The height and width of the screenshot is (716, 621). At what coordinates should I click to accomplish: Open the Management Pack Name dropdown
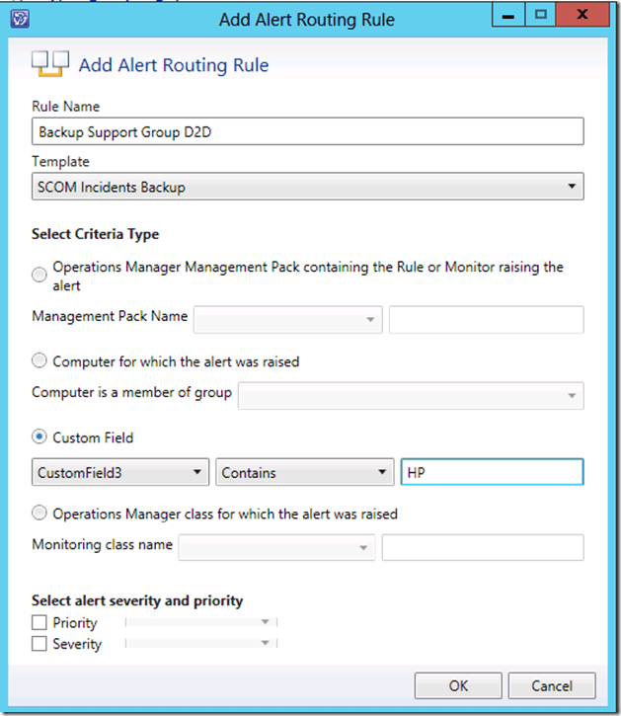288,319
